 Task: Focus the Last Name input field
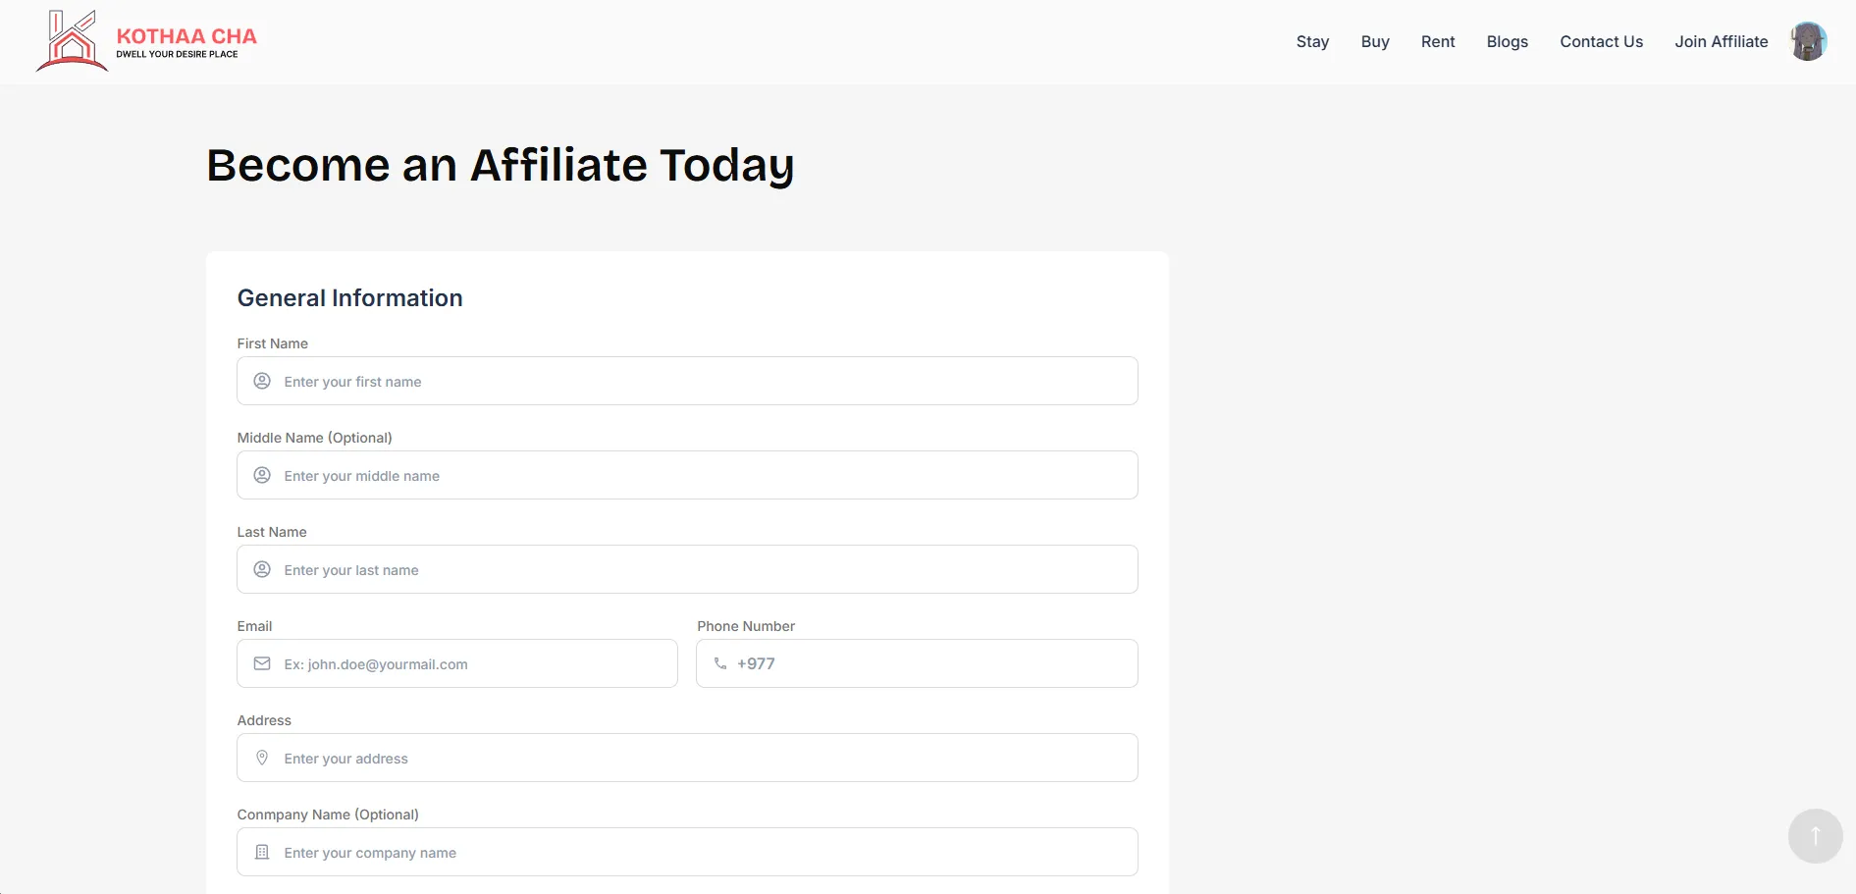pos(687,569)
